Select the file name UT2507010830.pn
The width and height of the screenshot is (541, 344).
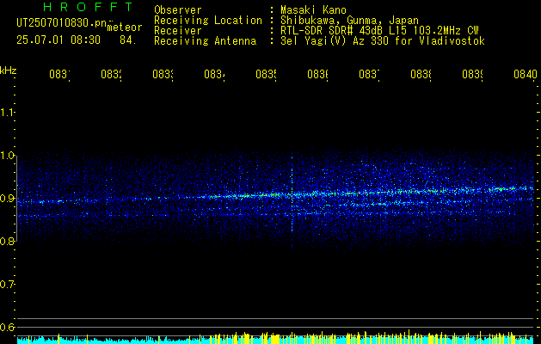(x=61, y=23)
